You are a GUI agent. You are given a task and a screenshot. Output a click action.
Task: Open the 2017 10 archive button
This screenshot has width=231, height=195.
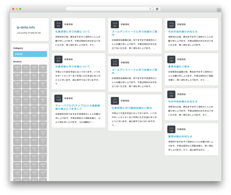pyautogui.click(x=34, y=149)
